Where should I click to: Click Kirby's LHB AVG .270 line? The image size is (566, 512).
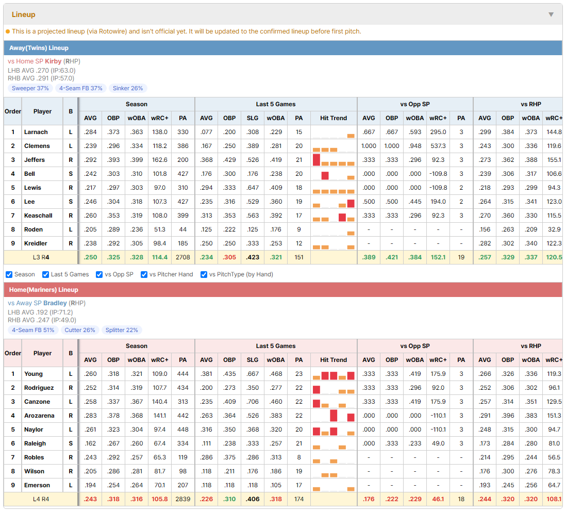coord(42,71)
